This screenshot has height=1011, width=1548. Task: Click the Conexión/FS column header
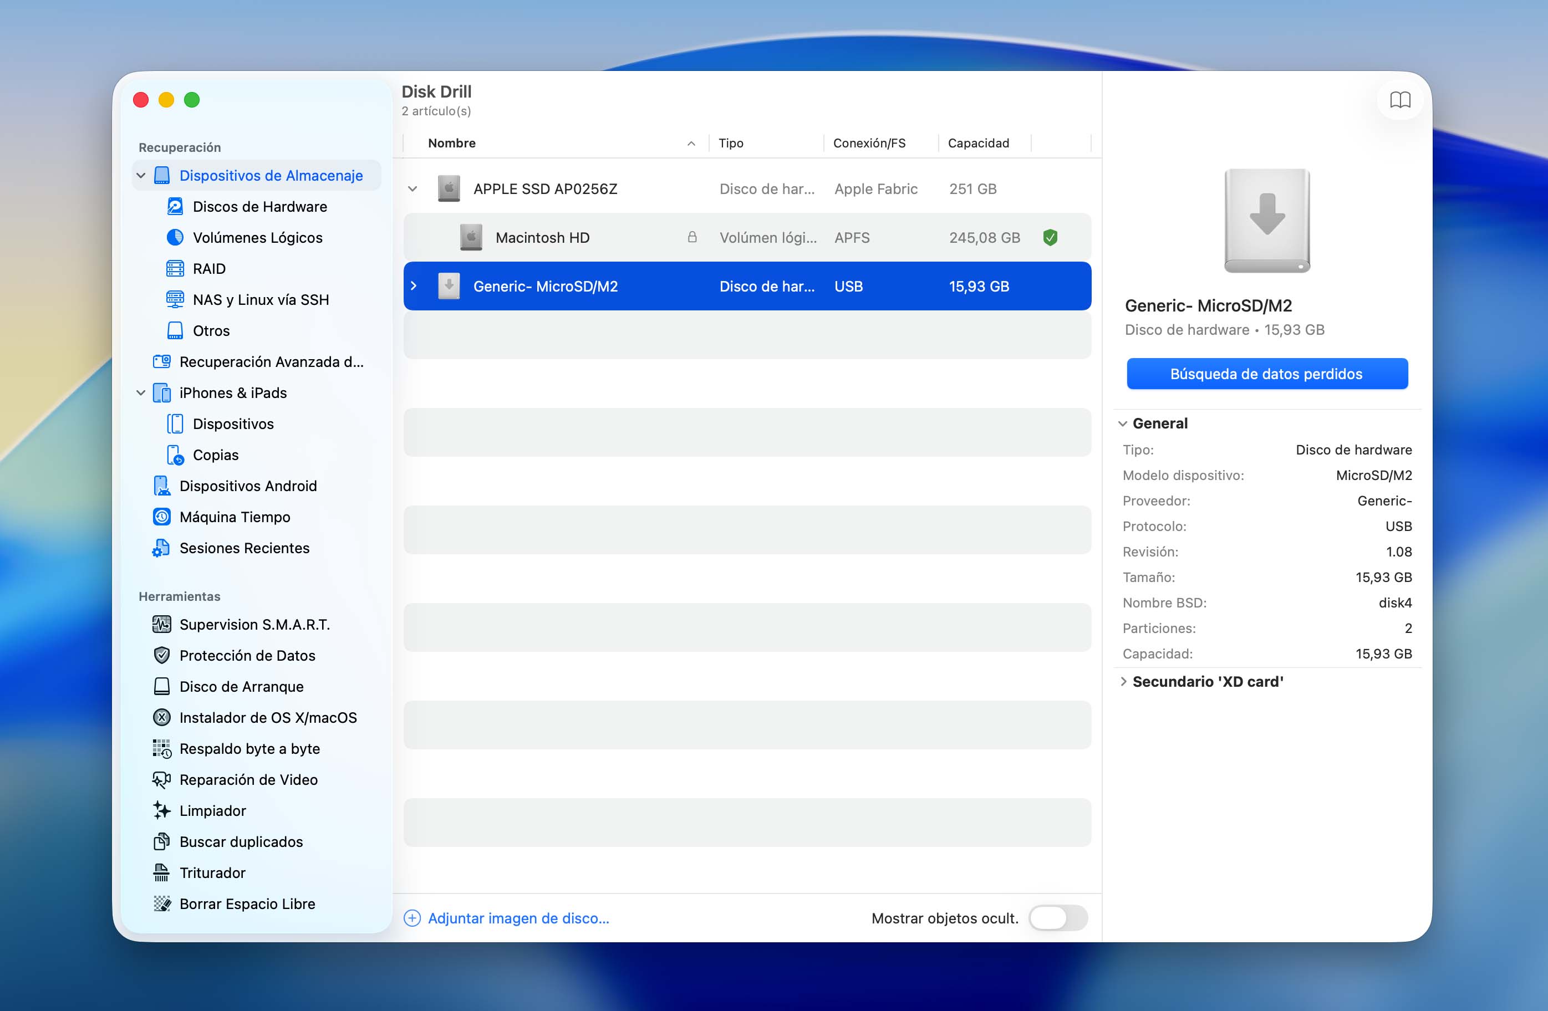tap(880, 143)
